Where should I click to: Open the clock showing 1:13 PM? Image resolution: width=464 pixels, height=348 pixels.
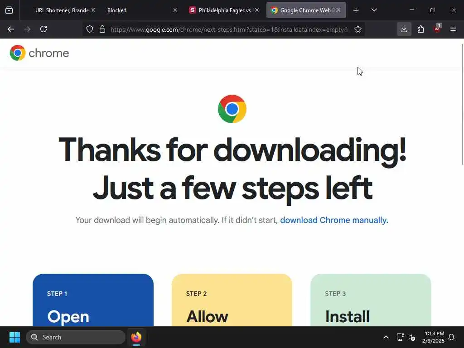tap(434, 337)
